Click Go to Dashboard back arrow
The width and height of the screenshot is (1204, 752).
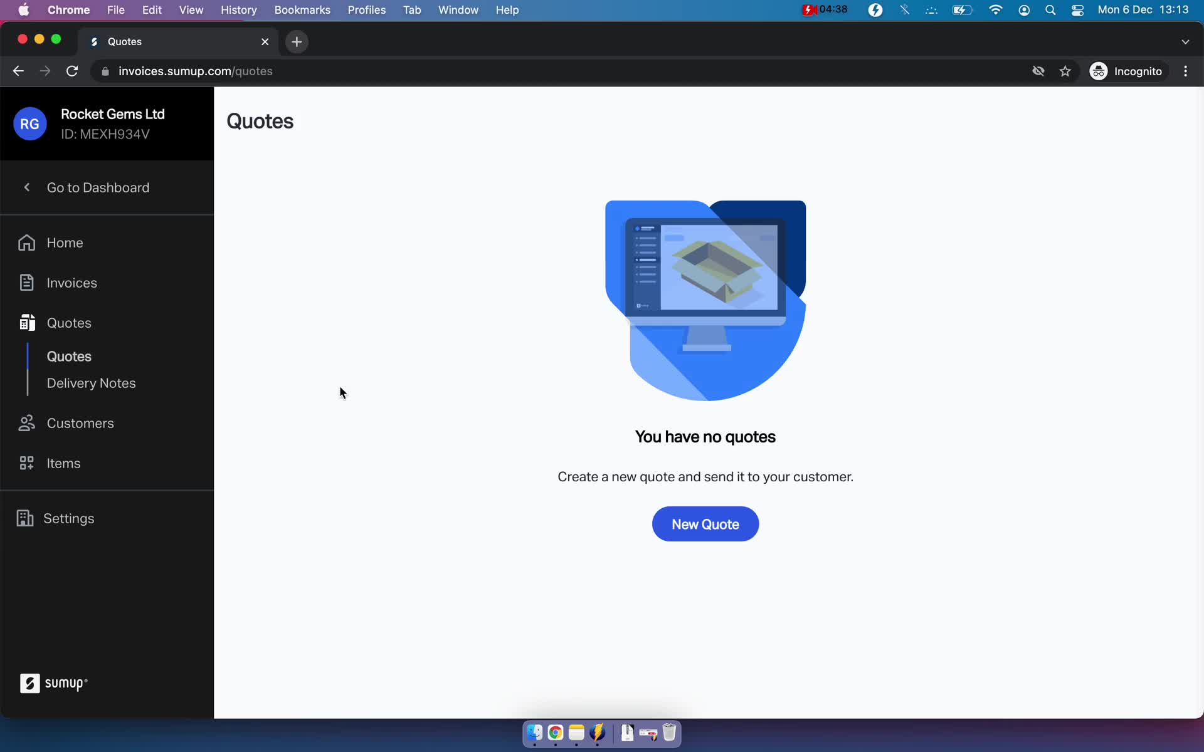coord(26,187)
